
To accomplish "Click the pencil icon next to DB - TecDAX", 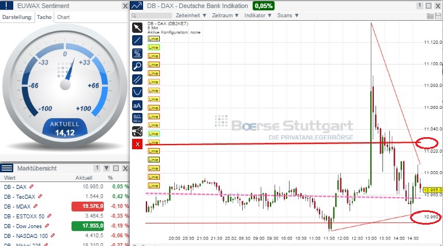I will (40, 196).
